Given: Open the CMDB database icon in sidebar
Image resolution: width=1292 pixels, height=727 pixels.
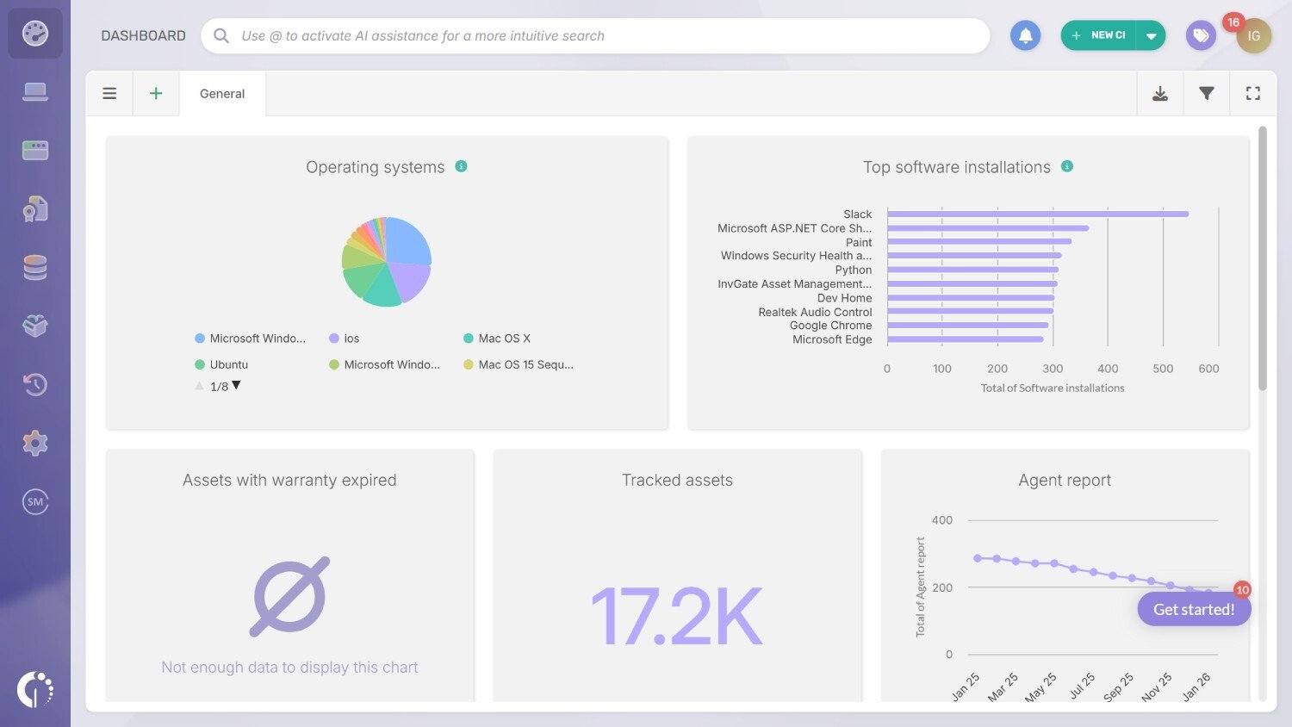Looking at the screenshot, I should (x=35, y=267).
